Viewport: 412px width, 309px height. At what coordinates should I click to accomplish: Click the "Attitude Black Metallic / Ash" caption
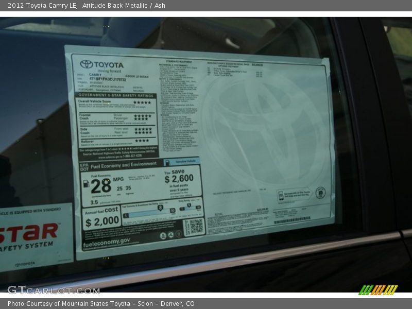124,5
